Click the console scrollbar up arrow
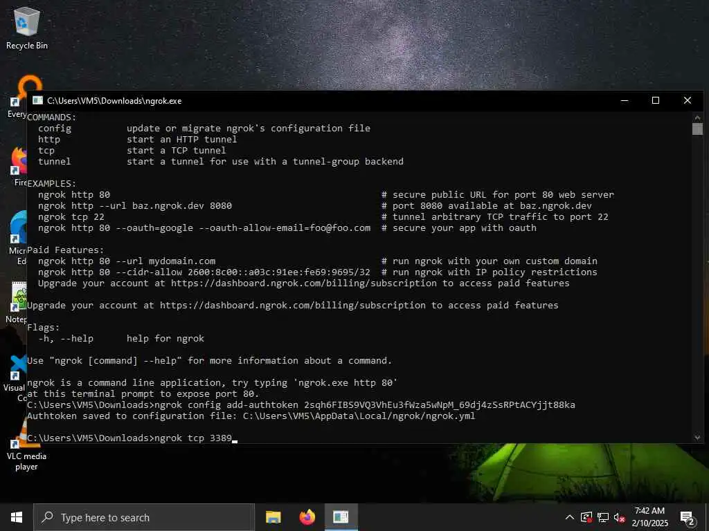The height and width of the screenshot is (531, 709). (697, 118)
